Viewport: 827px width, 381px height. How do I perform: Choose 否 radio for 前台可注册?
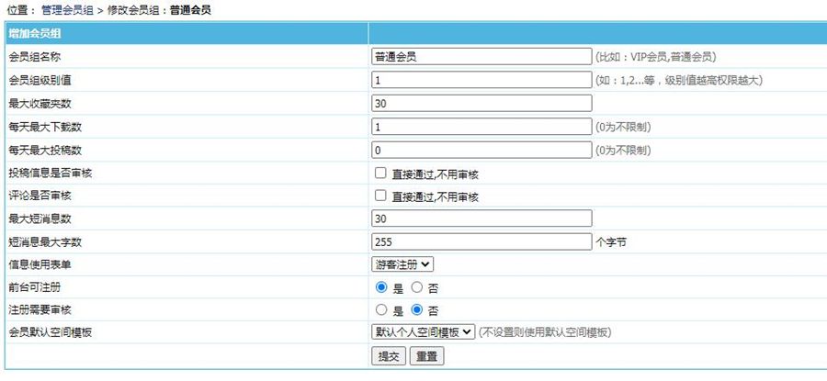pos(416,287)
